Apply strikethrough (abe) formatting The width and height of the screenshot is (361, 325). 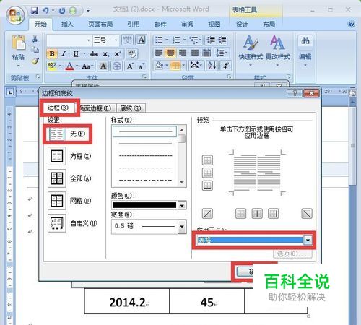pyautogui.click(x=94, y=54)
